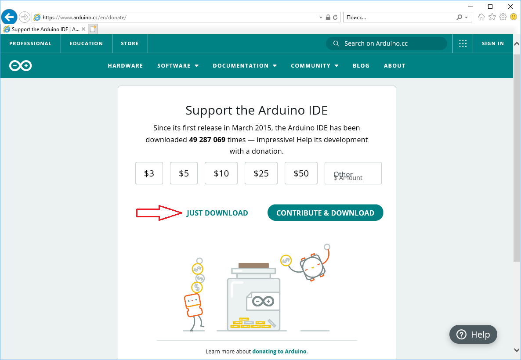Close the Support the Arduino IDE tab
Image resolution: width=521 pixels, height=360 pixels.
tap(83, 29)
